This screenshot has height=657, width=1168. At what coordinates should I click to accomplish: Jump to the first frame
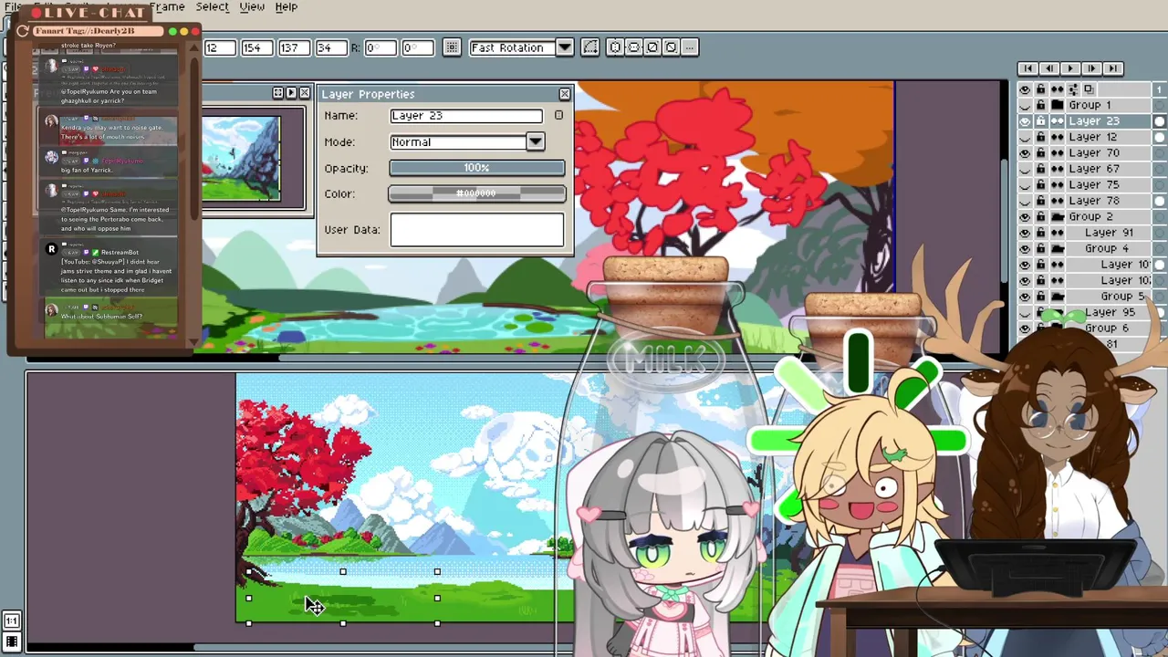[x=1028, y=68]
